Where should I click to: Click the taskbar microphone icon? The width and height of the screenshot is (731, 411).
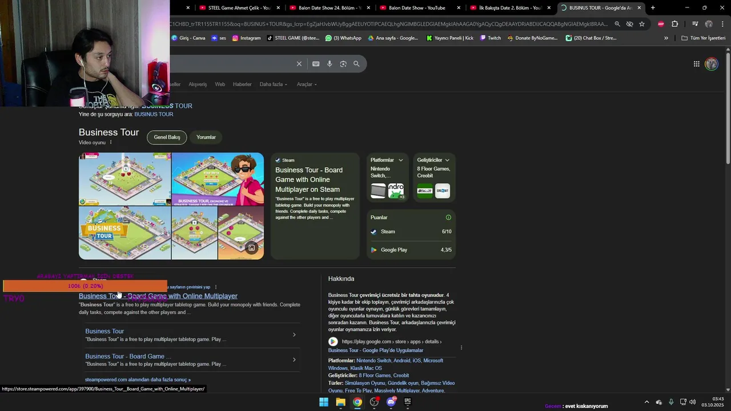[x=671, y=402]
